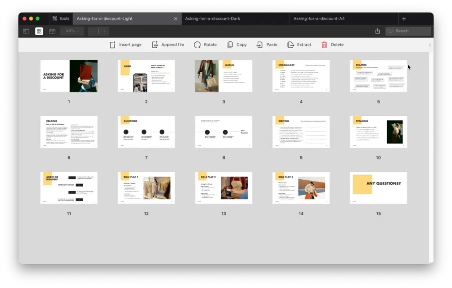Select the Rotate page tool
This screenshot has height=288, width=452.
coord(197,44)
